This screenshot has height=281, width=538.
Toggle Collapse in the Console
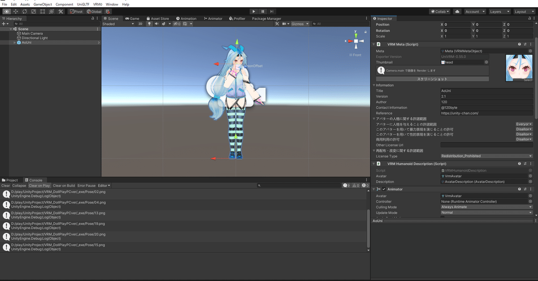[x=19, y=186]
